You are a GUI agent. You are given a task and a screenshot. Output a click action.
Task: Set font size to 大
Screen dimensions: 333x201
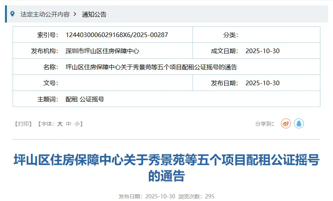tap(60, 124)
